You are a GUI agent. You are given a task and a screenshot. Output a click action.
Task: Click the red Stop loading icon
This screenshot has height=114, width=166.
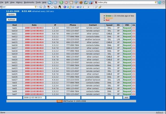point(66,2)
